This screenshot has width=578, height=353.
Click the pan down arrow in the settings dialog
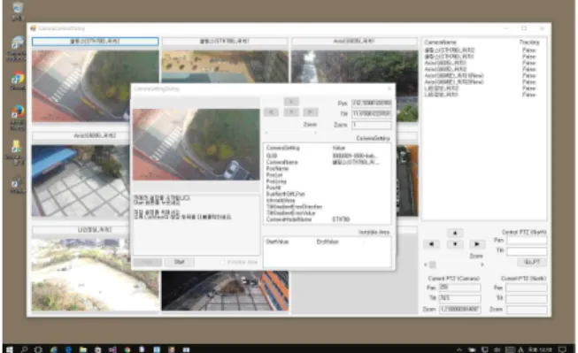(x=291, y=112)
